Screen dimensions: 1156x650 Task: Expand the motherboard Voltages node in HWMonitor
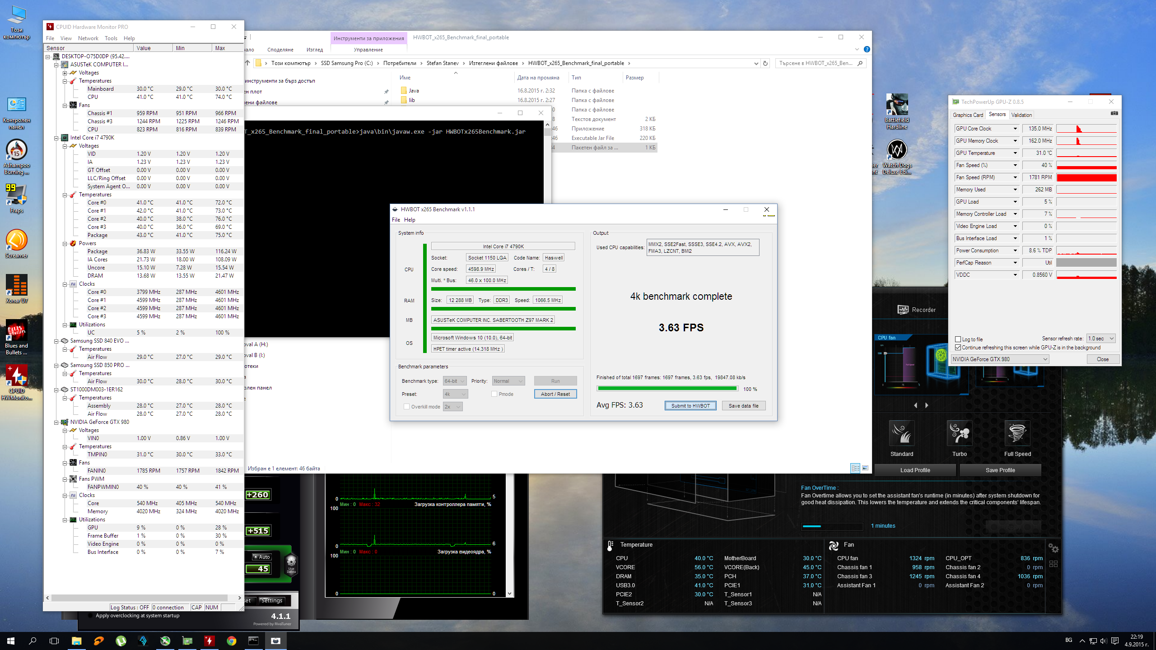(x=65, y=73)
